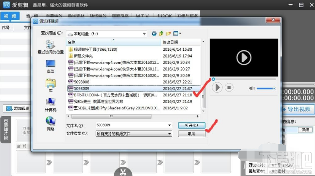Sort by 修改日期 column header
Screen dimensions: 315x176
click(x=181, y=42)
